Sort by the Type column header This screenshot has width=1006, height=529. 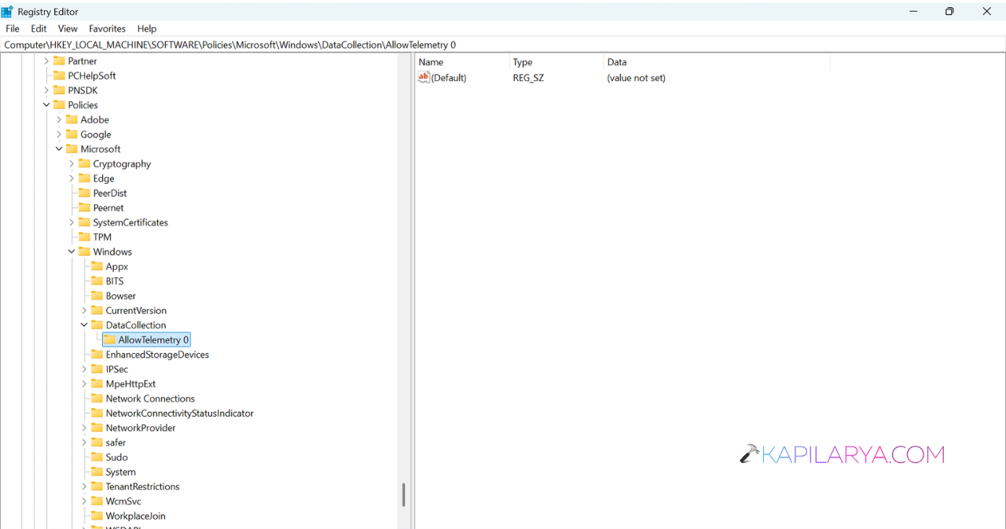(556, 62)
